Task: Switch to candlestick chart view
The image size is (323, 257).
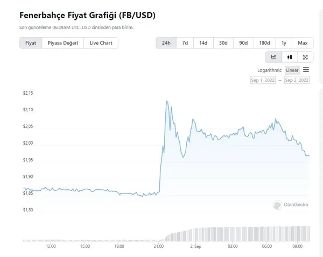Action: pos(290,57)
